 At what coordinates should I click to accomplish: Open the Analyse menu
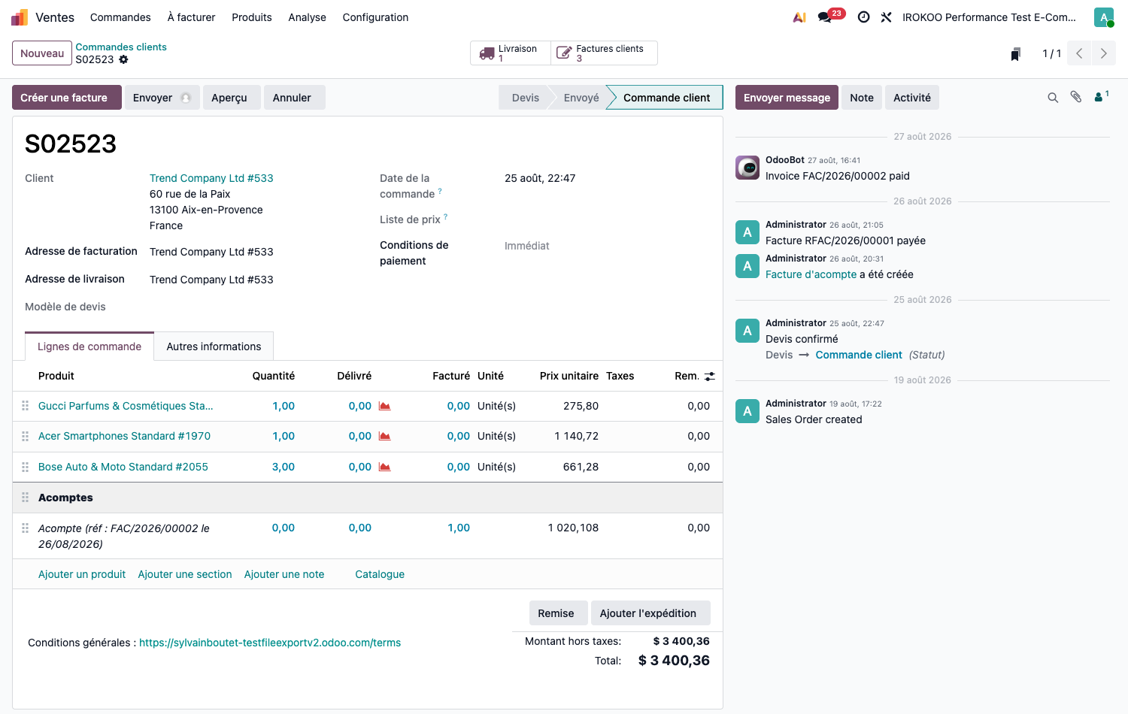point(307,17)
